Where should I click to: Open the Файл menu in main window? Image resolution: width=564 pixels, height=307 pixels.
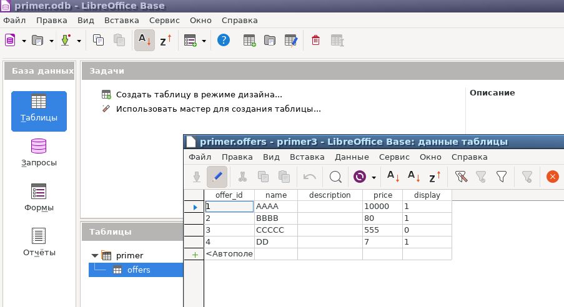[x=14, y=21]
